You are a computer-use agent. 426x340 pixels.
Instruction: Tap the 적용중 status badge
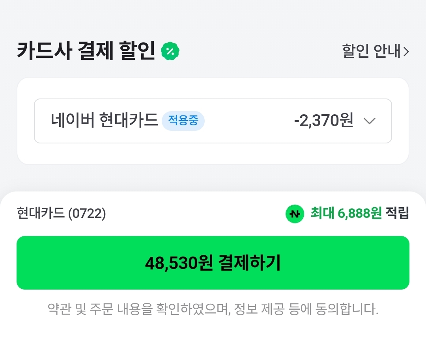pyautogui.click(x=183, y=121)
